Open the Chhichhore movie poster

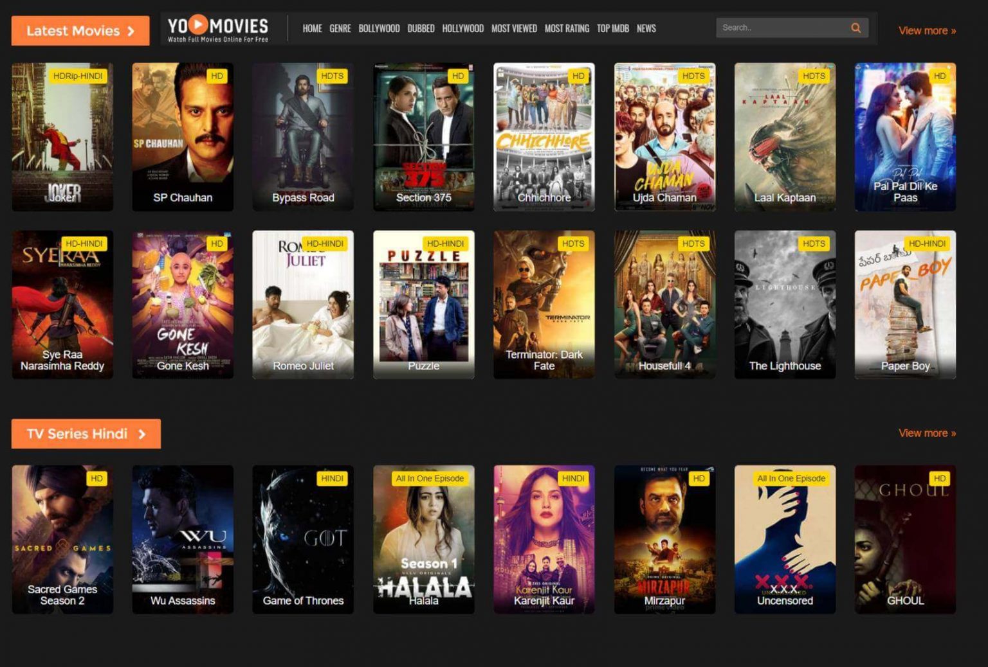pyautogui.click(x=544, y=137)
